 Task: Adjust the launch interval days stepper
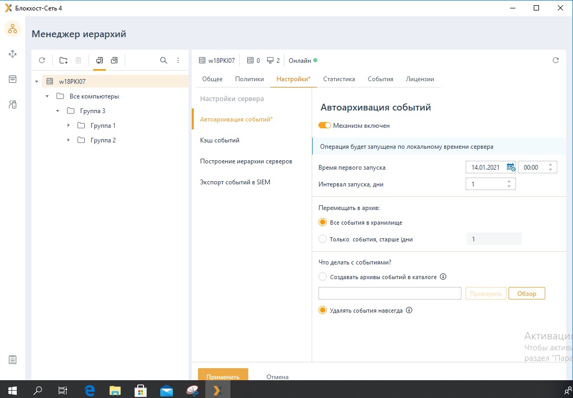(x=509, y=184)
